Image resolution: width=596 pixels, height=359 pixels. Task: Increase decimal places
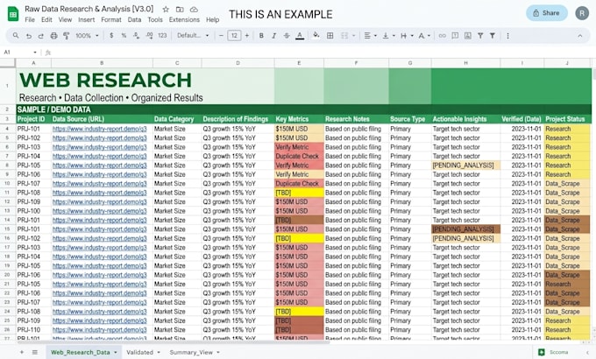pos(149,35)
